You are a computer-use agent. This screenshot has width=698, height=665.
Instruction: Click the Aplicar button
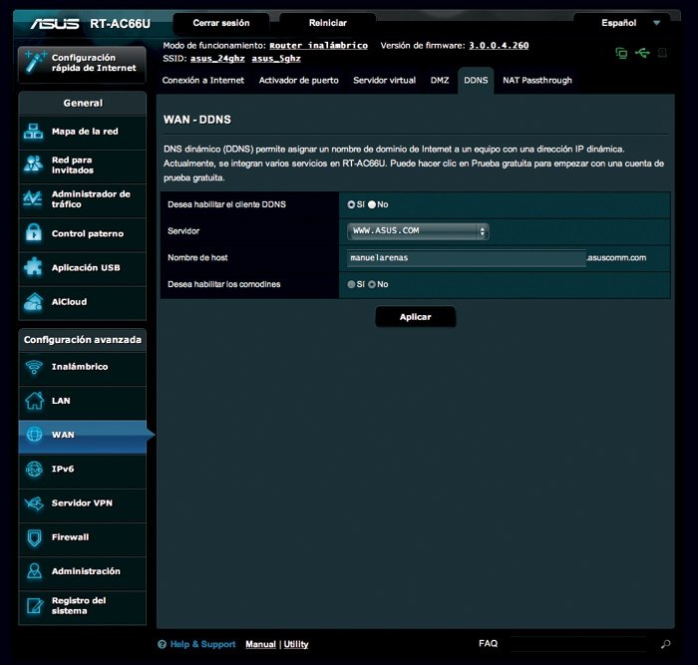point(416,317)
